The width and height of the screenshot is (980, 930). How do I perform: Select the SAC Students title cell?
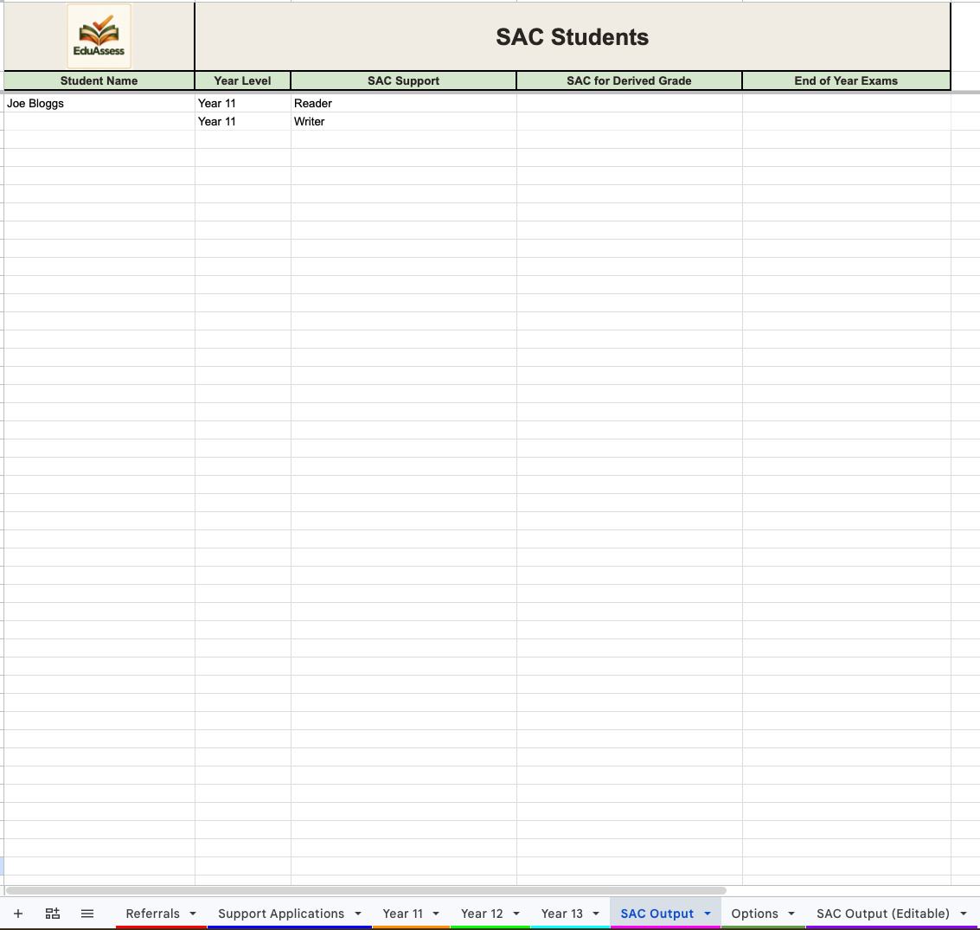pos(573,37)
